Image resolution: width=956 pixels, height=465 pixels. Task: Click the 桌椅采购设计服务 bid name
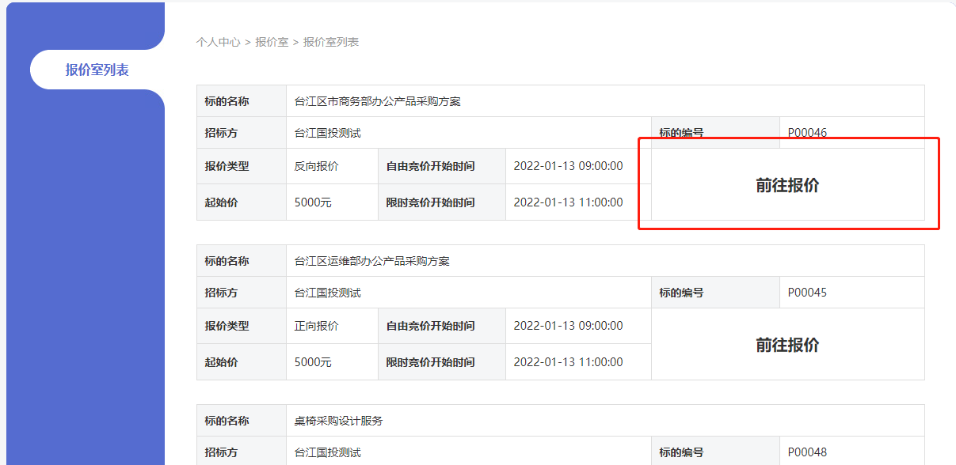pyautogui.click(x=338, y=421)
